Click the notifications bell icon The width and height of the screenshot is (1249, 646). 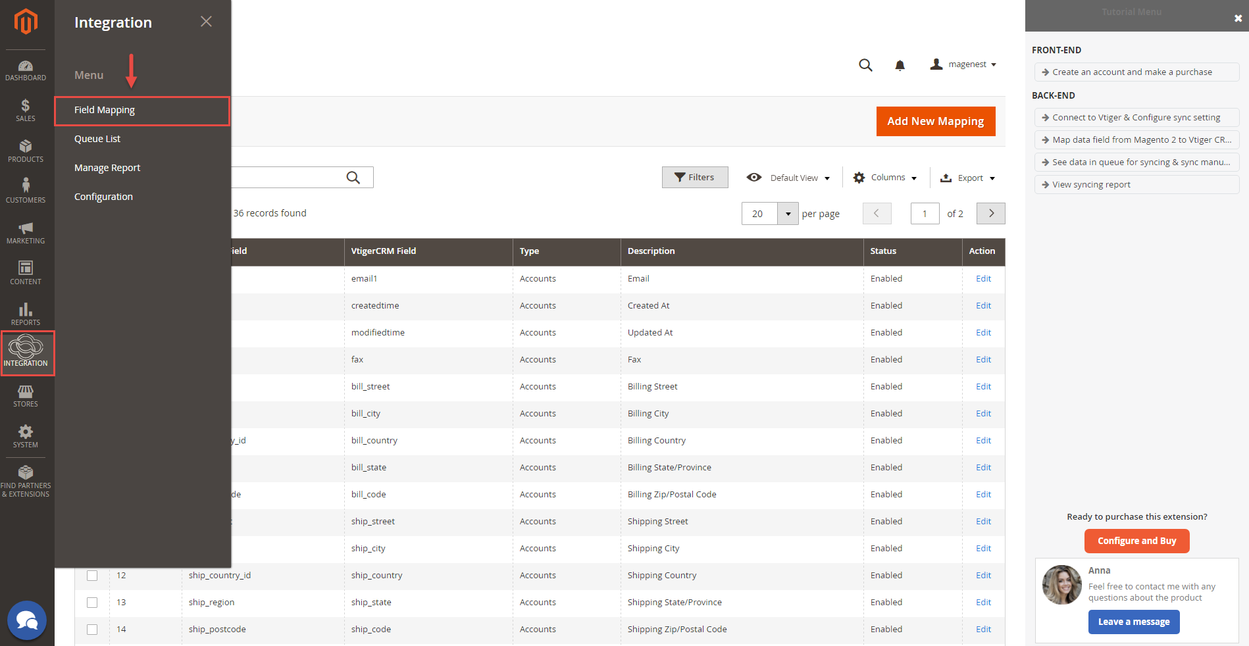tap(900, 65)
